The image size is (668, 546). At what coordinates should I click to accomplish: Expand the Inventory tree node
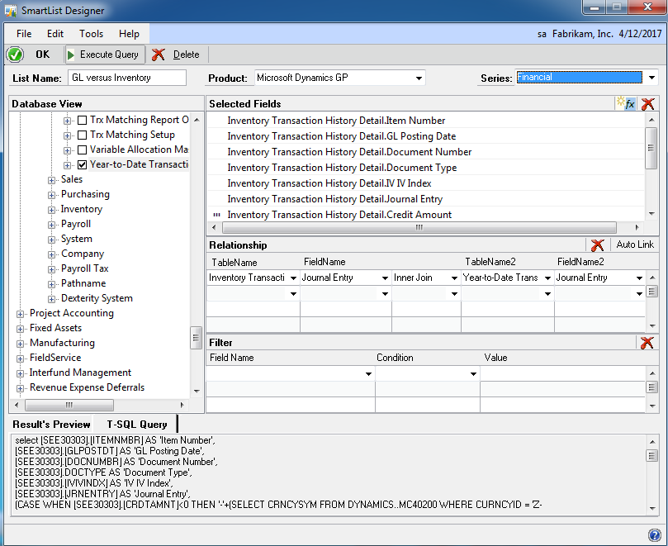51,209
